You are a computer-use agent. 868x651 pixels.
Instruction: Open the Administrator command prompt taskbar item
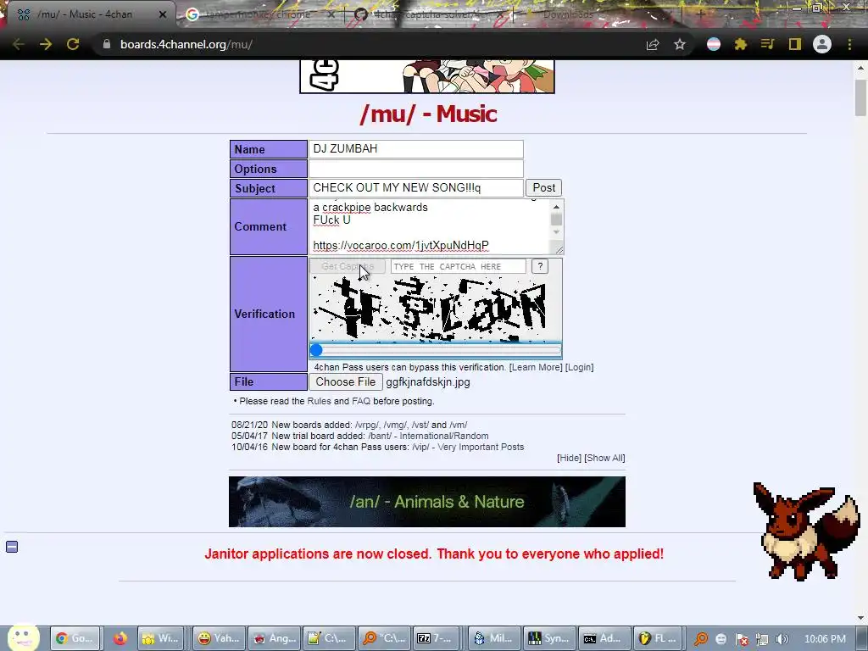point(603,638)
